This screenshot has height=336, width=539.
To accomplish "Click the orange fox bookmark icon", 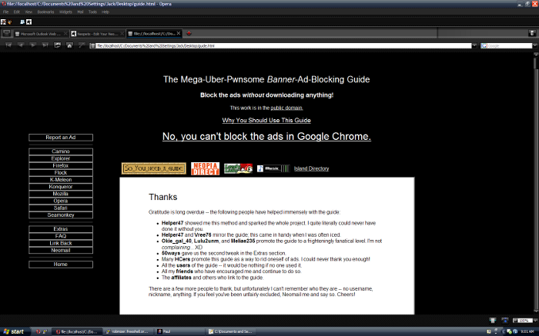I will pyautogui.click(x=9, y=22).
